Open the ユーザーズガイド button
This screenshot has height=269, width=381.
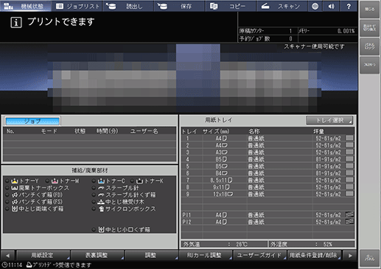tap(259, 255)
